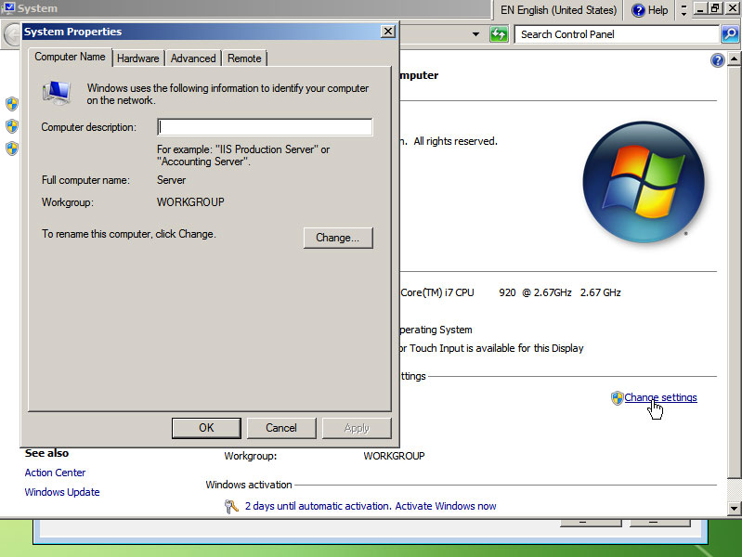Open Action Center under See also

point(55,473)
